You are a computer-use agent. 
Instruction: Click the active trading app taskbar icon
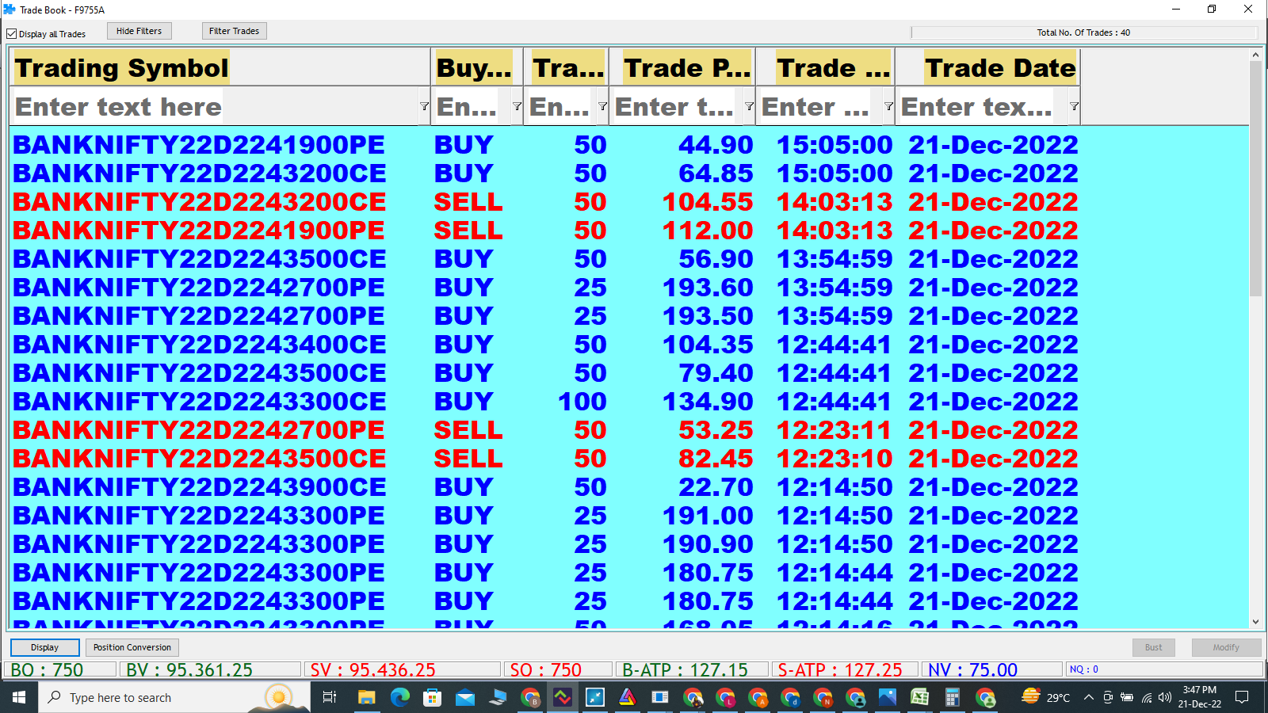562,697
